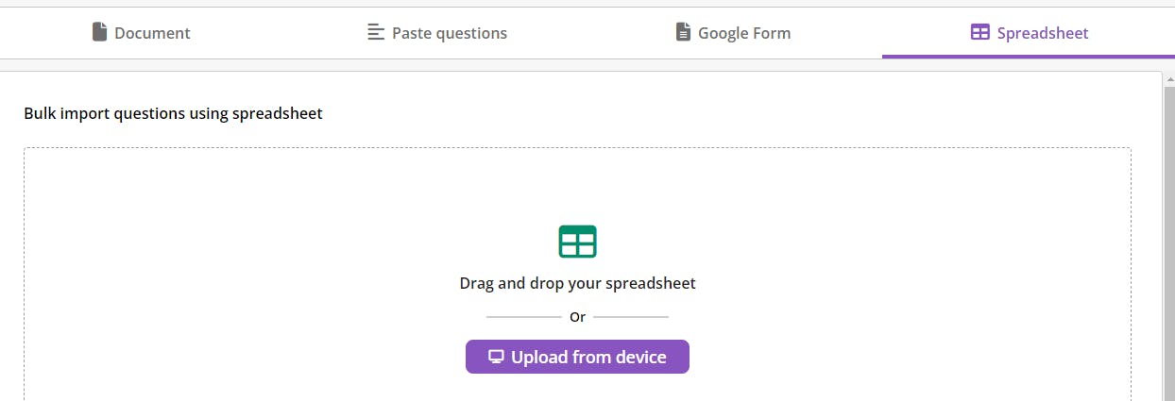This screenshot has height=401, width=1175.
Task: Select the Spreadsheet tab label
Action: 1042,33
